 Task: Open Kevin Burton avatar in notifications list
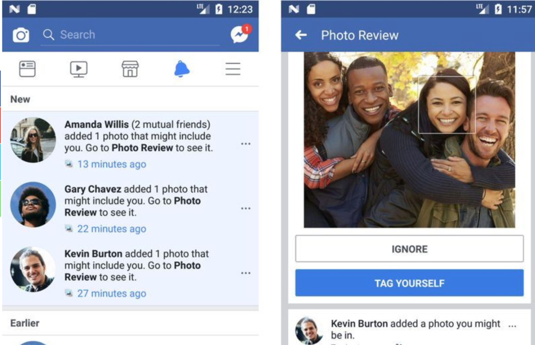tap(33, 269)
